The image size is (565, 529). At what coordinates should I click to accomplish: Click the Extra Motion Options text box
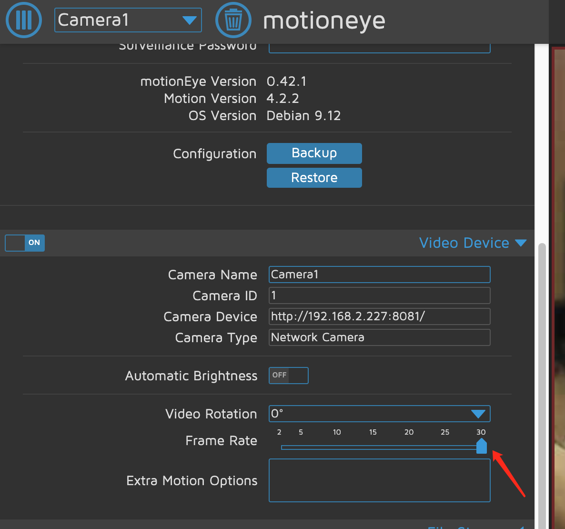(379, 480)
